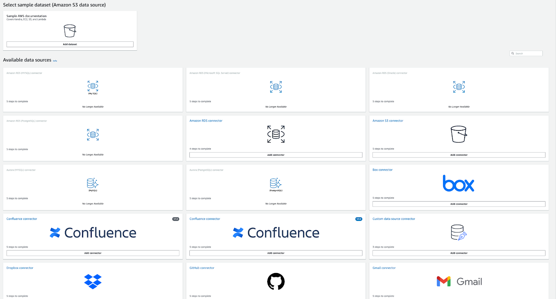Viewport: 556px width, 299px height.
Task: Open the Info link beside Available data sources
Action: (x=55, y=61)
